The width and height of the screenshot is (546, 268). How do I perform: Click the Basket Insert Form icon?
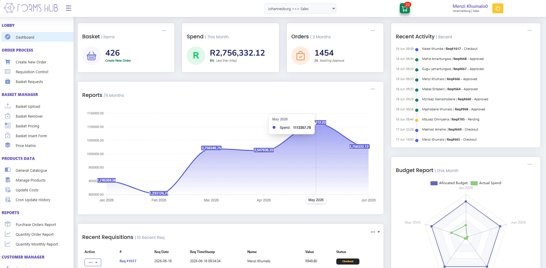pyautogui.click(x=8, y=135)
